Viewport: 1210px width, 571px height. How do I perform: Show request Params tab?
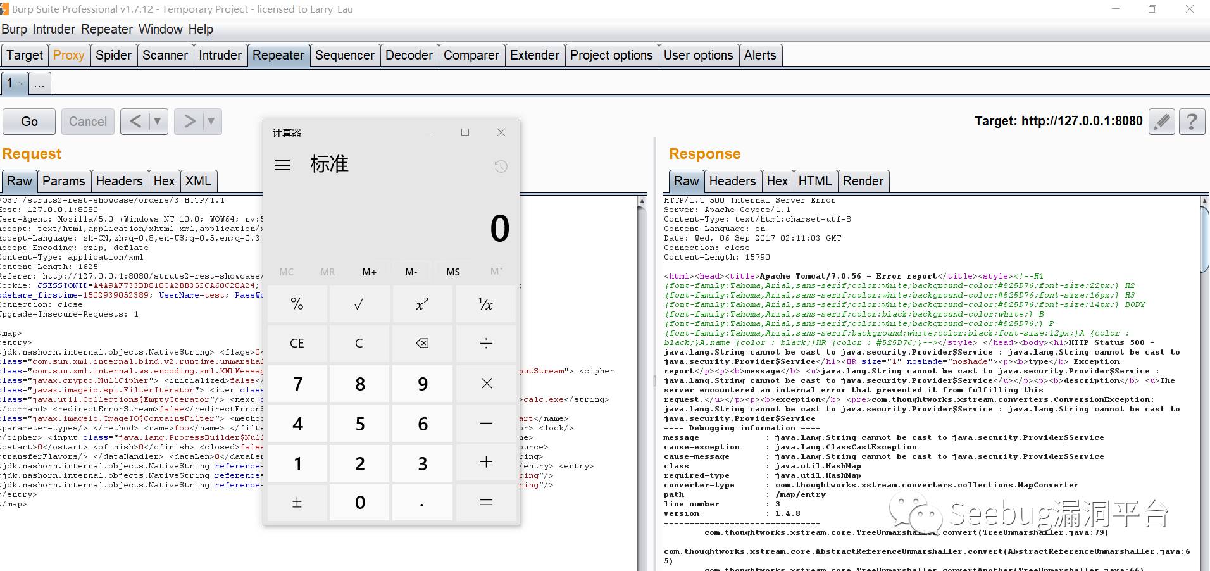click(x=63, y=181)
